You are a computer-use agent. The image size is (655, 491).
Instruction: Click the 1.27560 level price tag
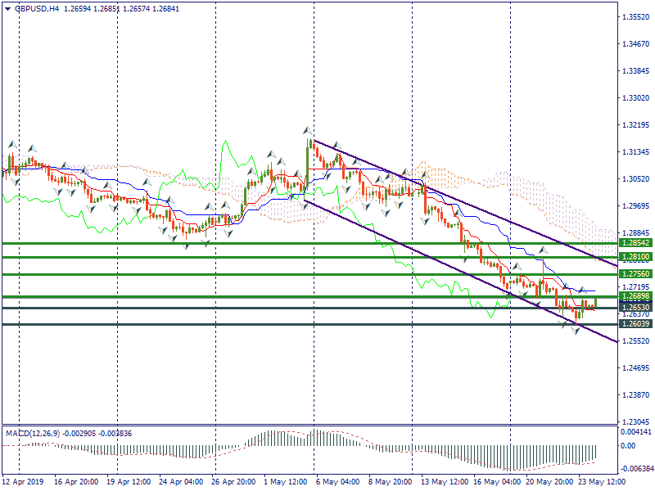(635, 274)
